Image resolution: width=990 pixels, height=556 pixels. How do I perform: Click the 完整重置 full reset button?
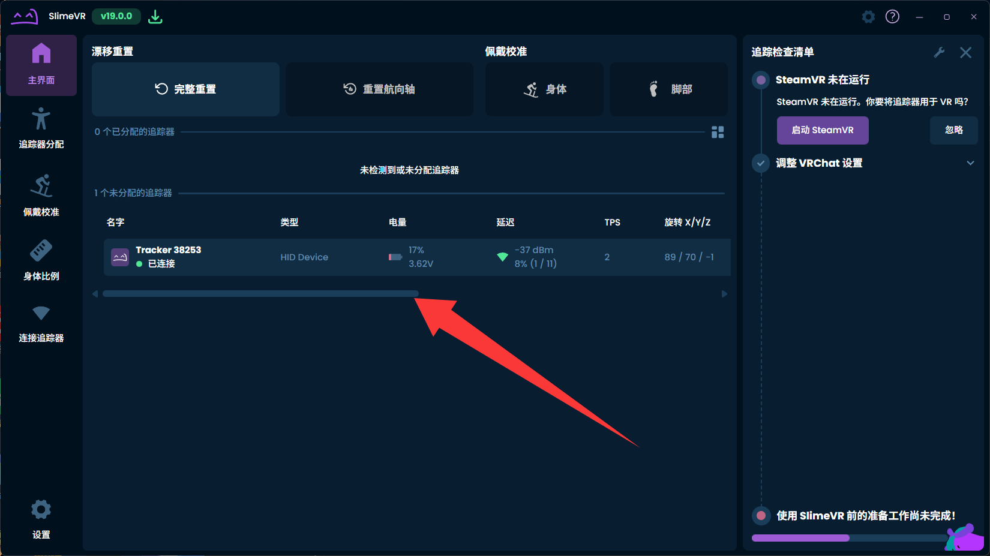click(x=185, y=89)
